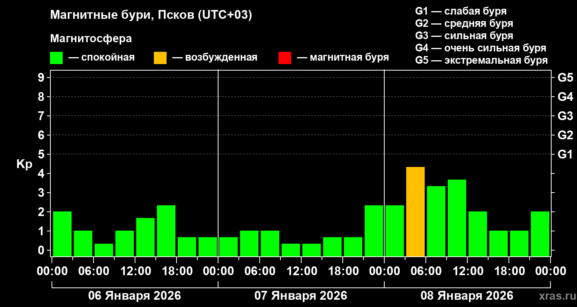Click the green 'спокойная' legend swatch
577x307 pixels.
(56, 58)
